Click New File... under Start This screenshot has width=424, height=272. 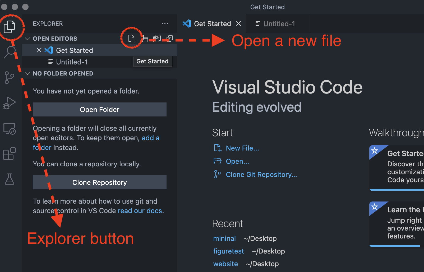242,148
